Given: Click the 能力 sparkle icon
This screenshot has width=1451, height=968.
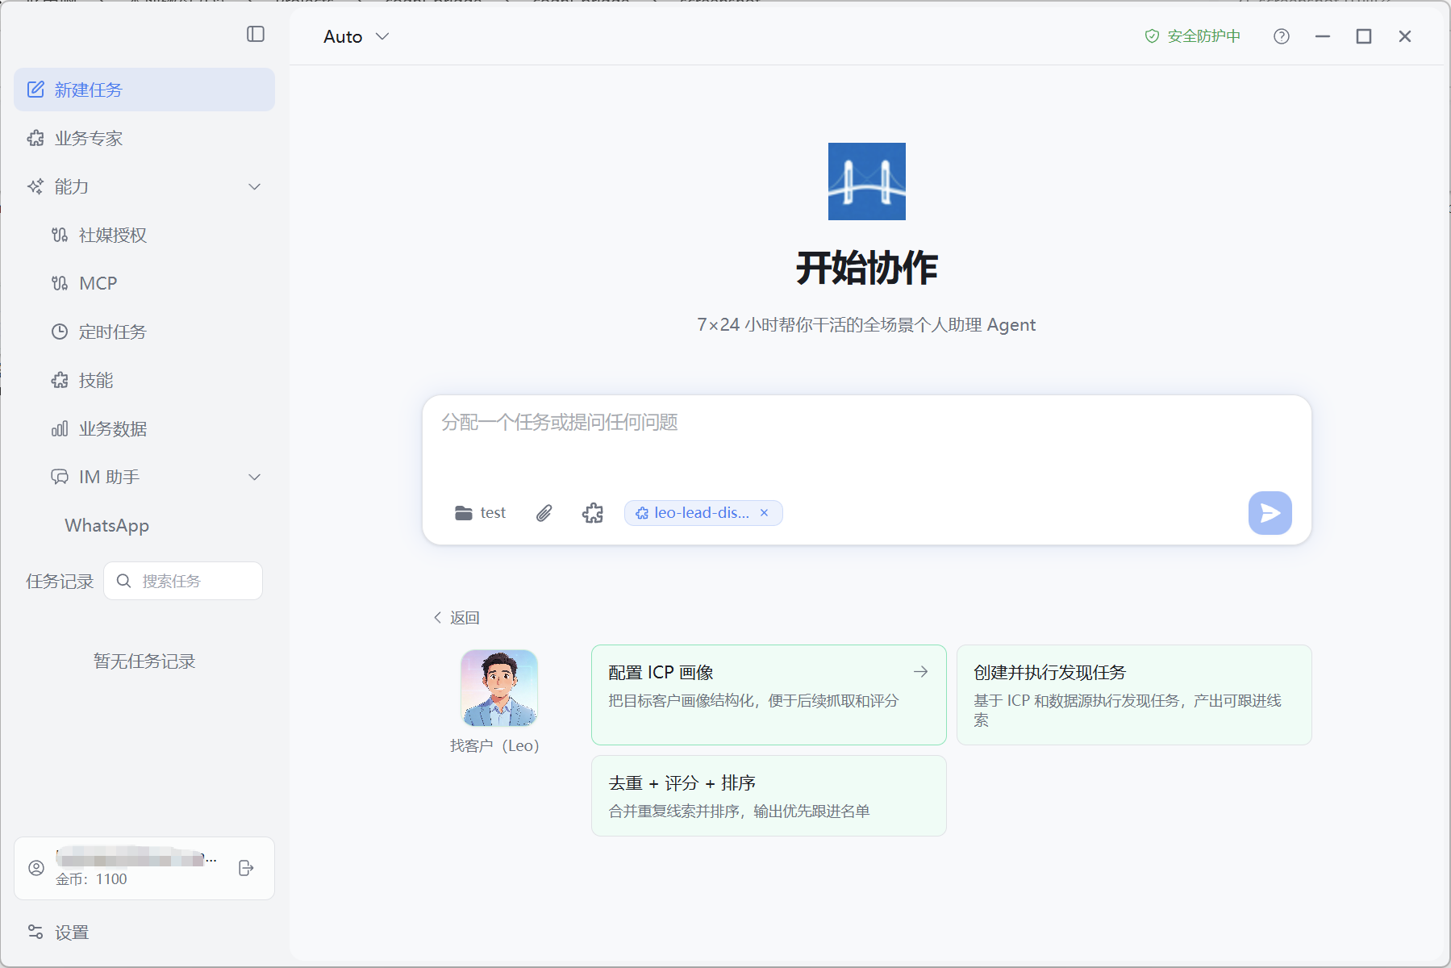Looking at the screenshot, I should point(35,186).
